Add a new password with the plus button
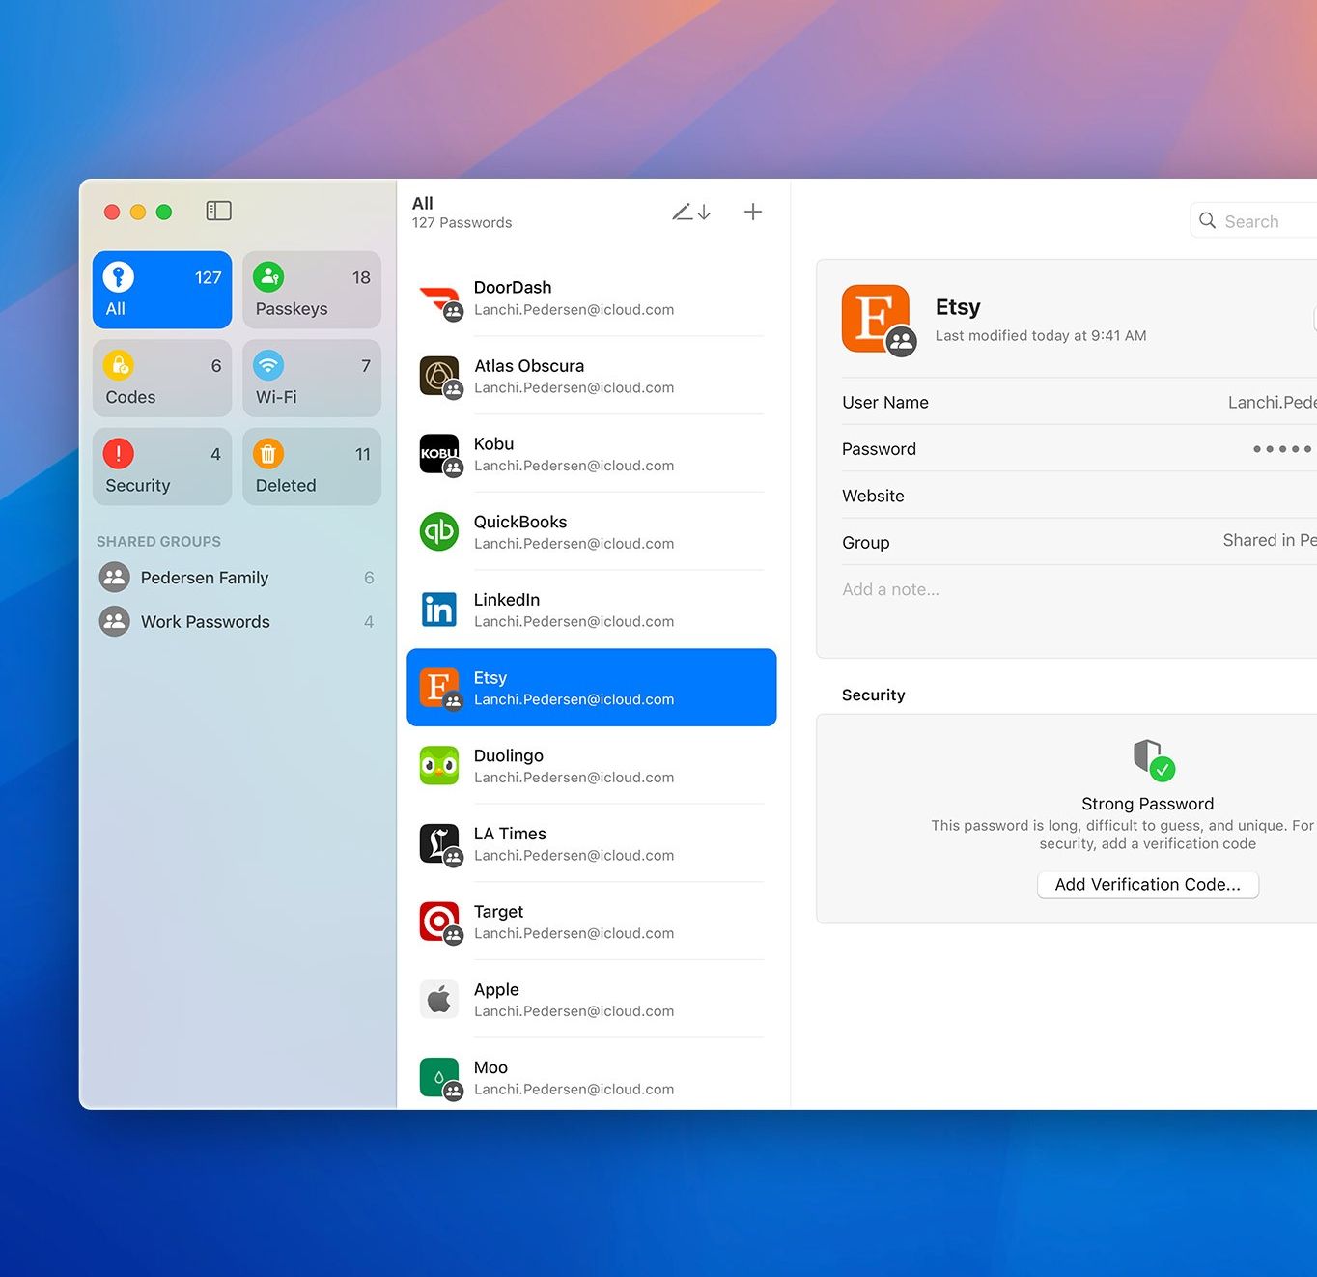Viewport: 1317px width, 1277px height. 753,211
